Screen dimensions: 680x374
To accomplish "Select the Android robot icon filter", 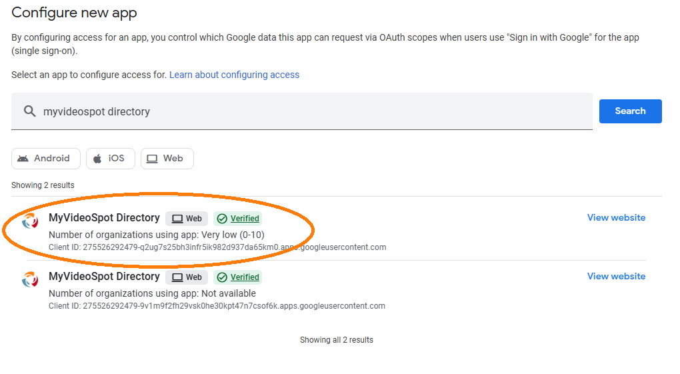I will 23,159.
